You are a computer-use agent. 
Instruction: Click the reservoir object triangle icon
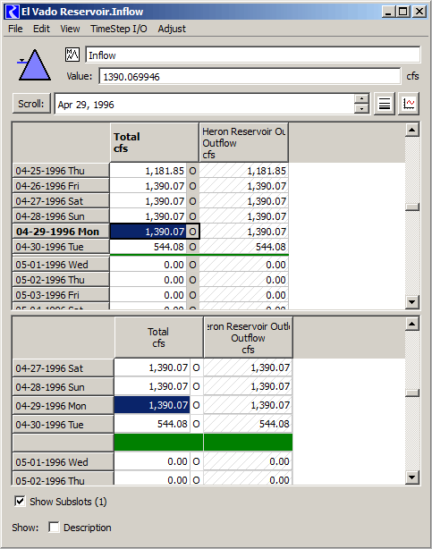tap(34, 65)
